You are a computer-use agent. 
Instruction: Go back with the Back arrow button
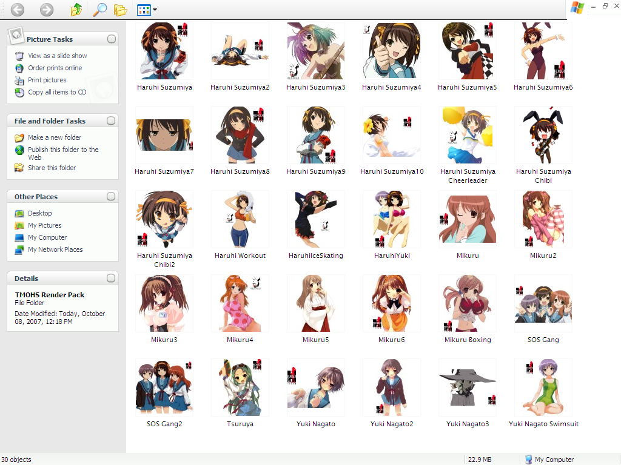point(18,10)
